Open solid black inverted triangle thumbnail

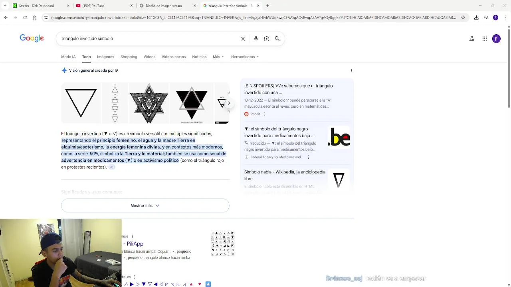(x=192, y=103)
